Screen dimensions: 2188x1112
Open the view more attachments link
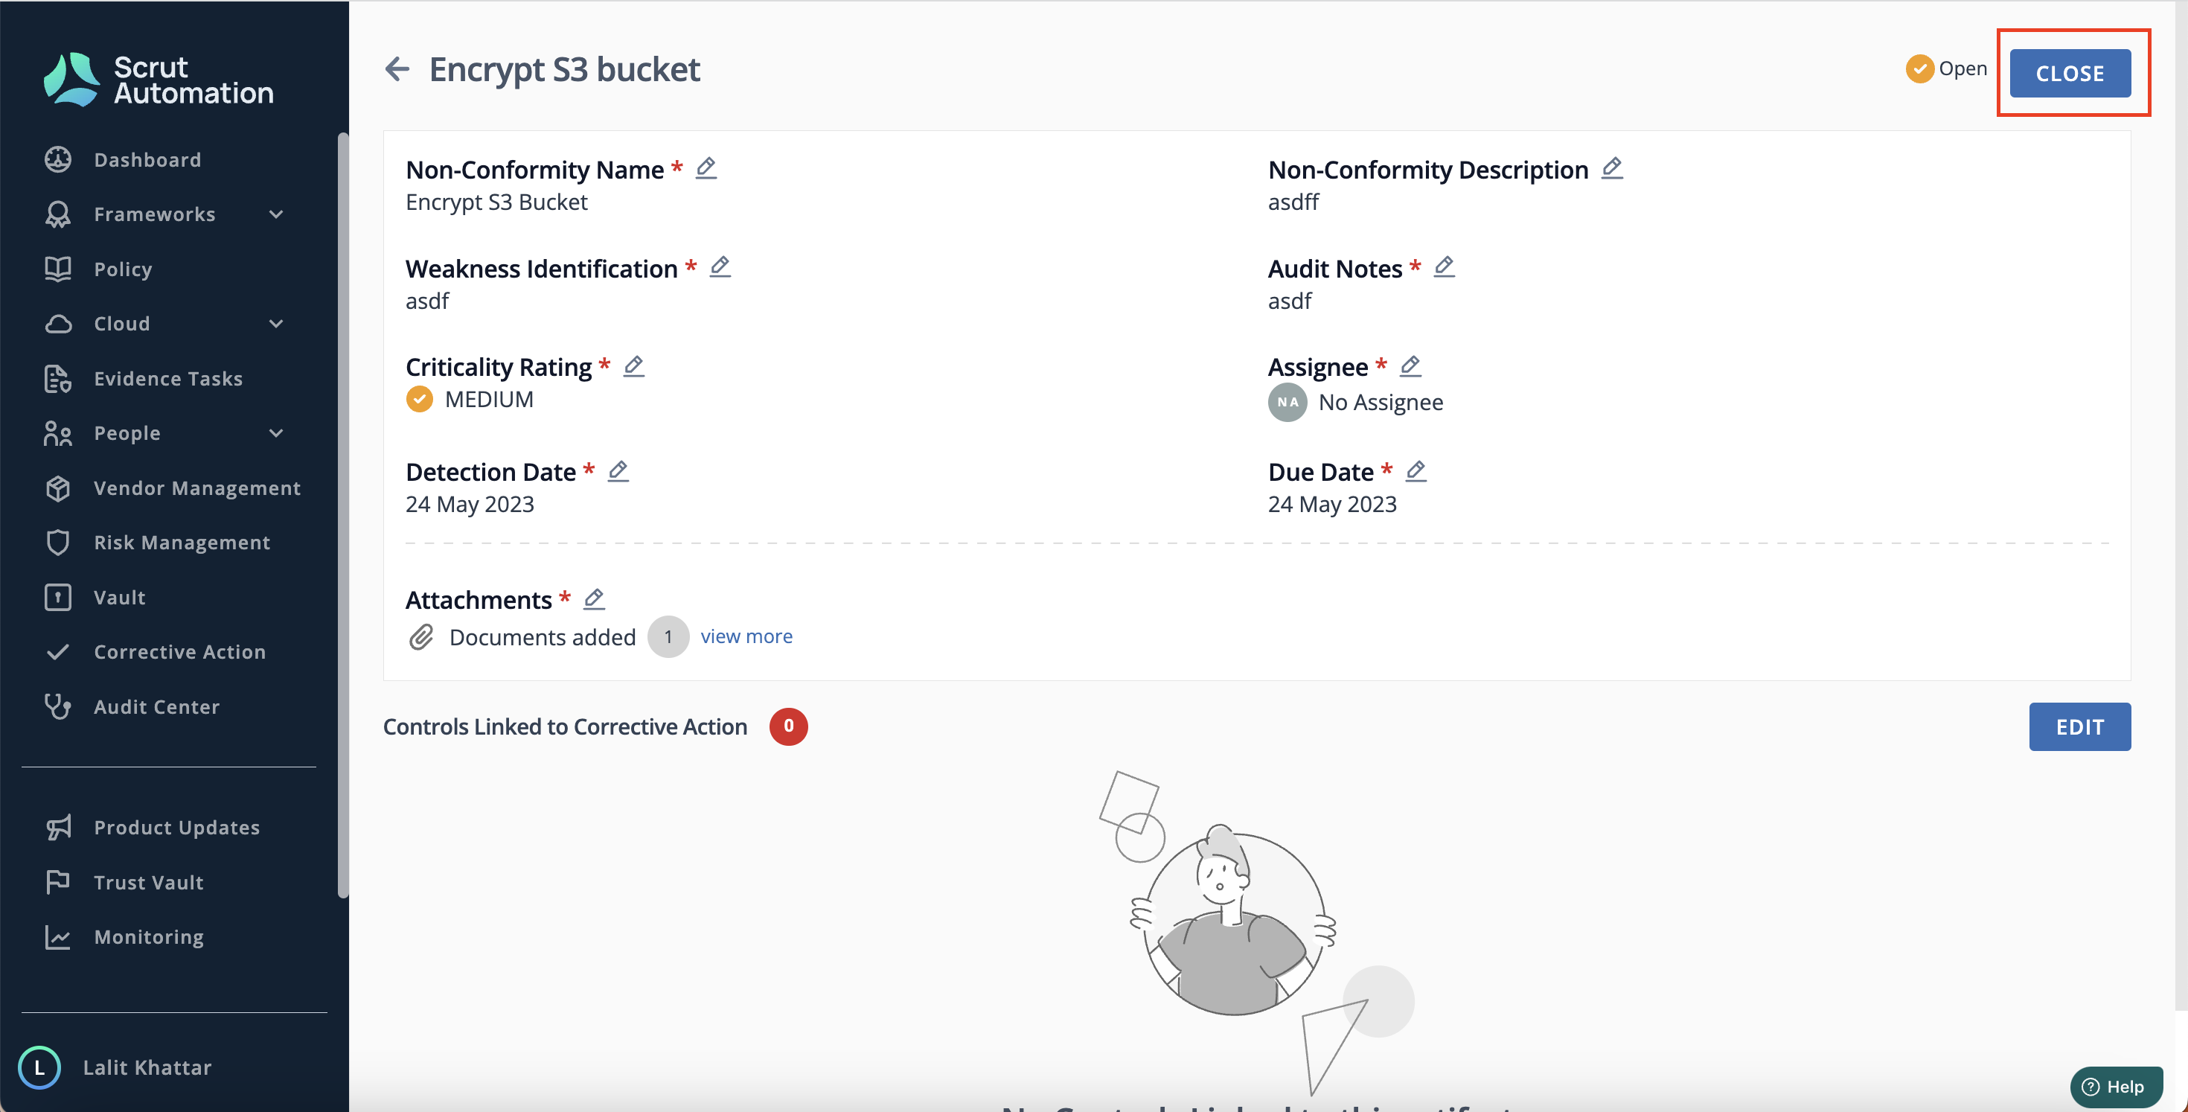click(x=746, y=636)
